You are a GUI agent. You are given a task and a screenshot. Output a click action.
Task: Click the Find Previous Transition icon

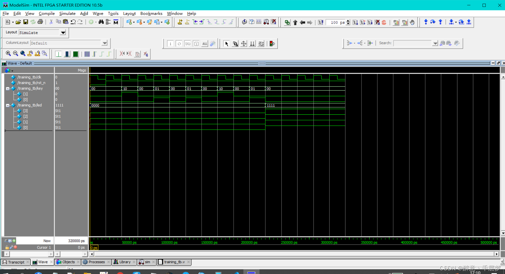(x=195, y=22)
